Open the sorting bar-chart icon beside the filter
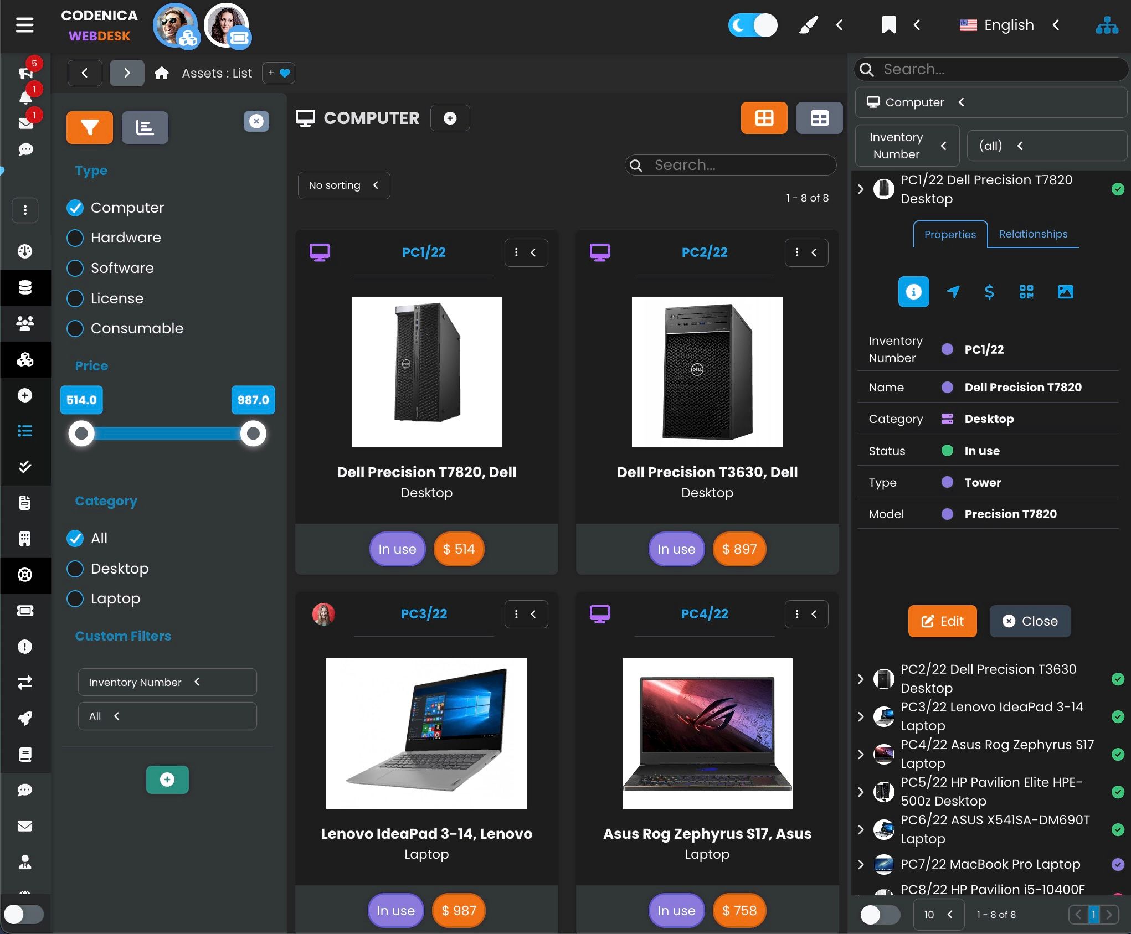Screen dimensions: 1131x934 pyautogui.click(x=145, y=127)
